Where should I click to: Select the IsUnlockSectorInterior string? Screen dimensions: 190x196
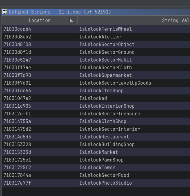110,129
